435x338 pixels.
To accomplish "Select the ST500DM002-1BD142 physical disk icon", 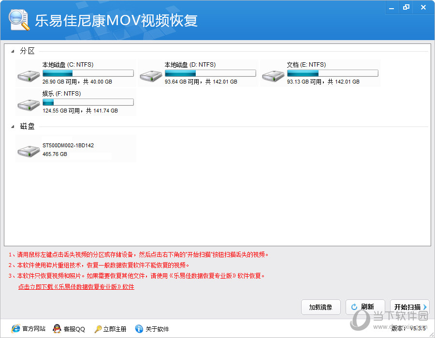I will [x=29, y=151].
